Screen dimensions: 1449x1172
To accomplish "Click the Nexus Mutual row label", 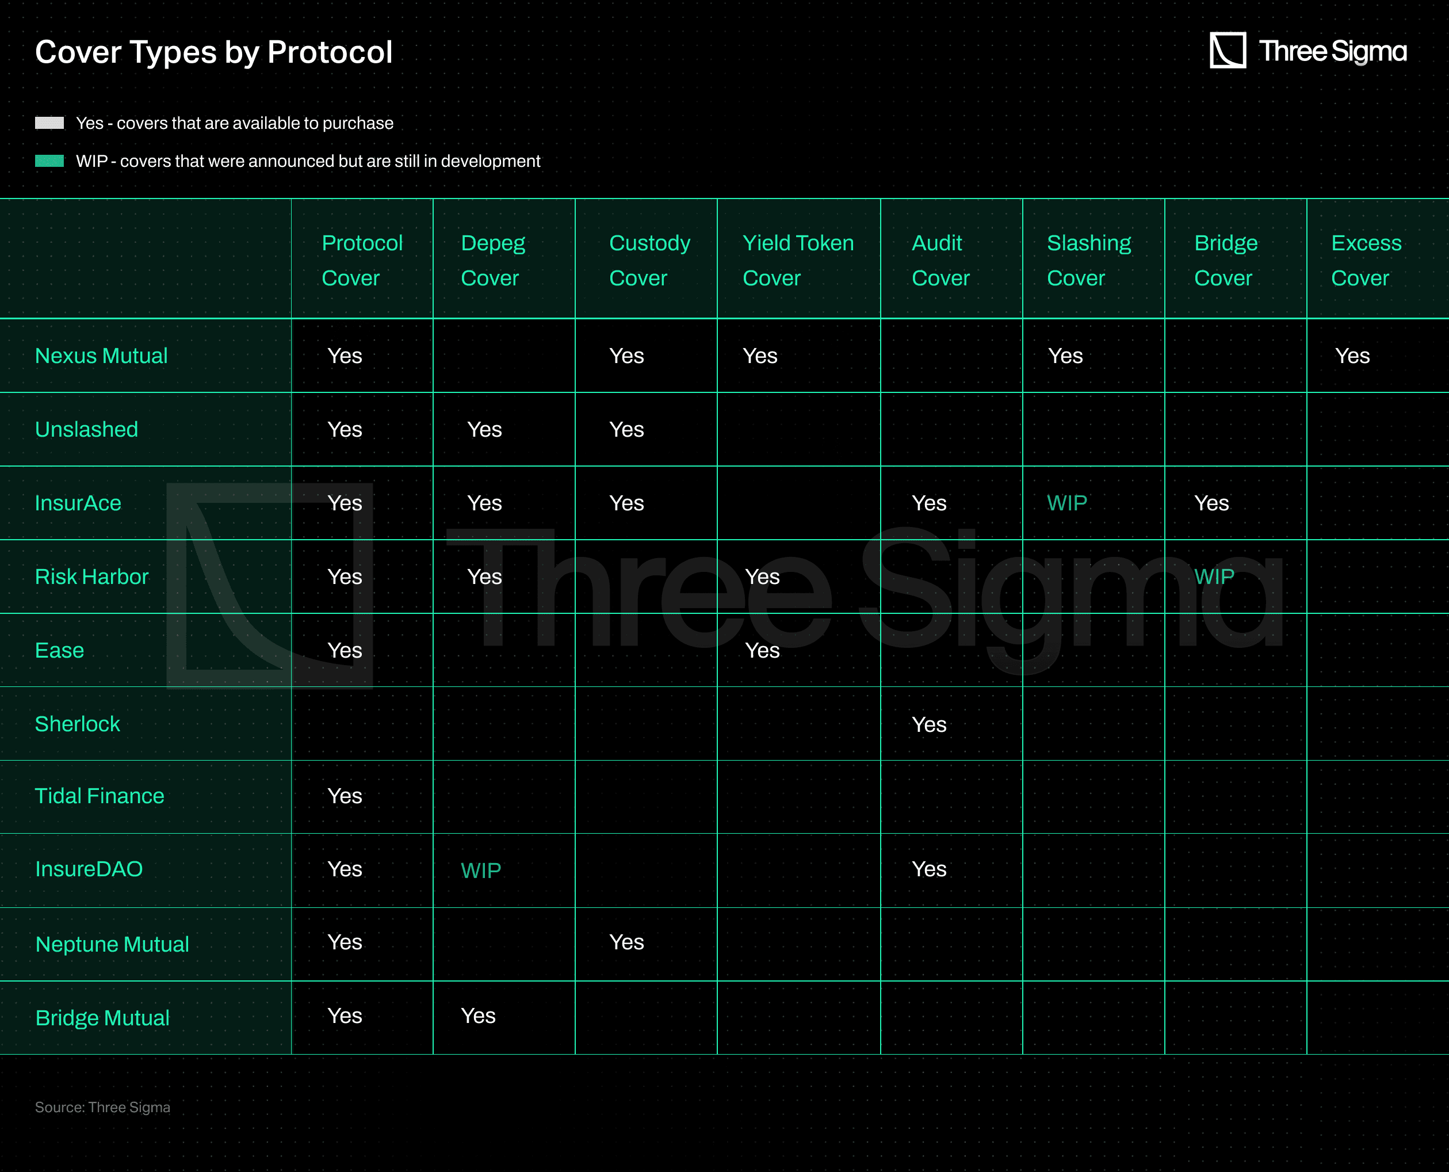I will point(101,356).
